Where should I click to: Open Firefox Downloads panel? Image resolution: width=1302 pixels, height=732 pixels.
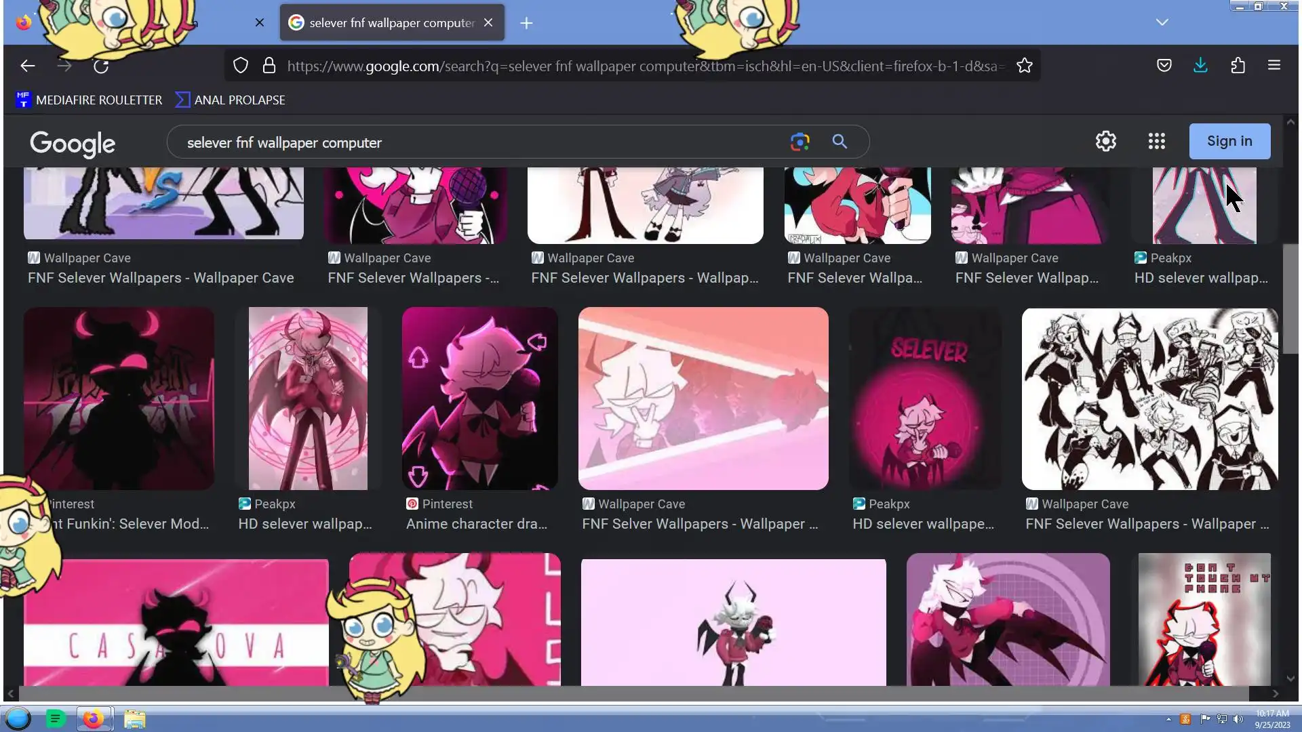click(x=1200, y=66)
